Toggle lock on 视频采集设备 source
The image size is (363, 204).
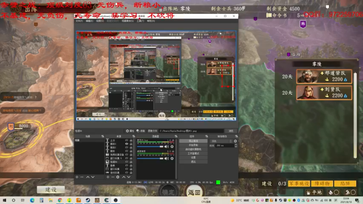click(131, 155)
